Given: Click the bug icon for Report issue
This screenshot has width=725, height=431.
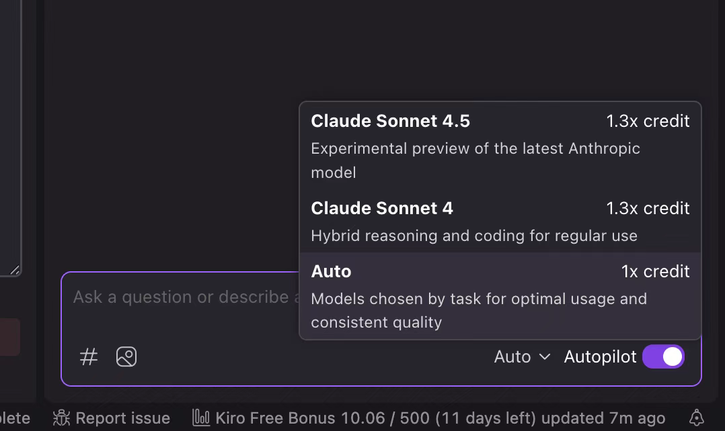Looking at the screenshot, I should tap(61, 418).
